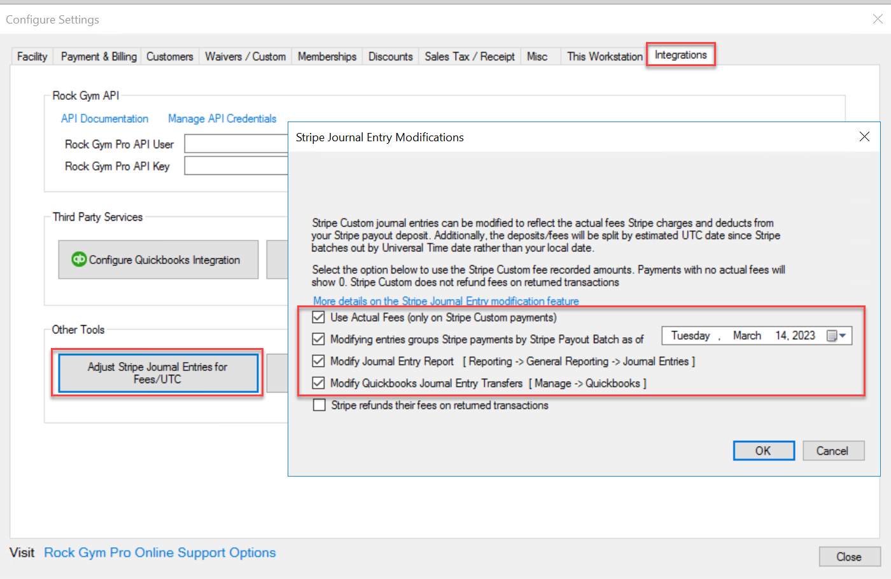Toggle Modify Journal Entry Report checkbox

[319, 361]
